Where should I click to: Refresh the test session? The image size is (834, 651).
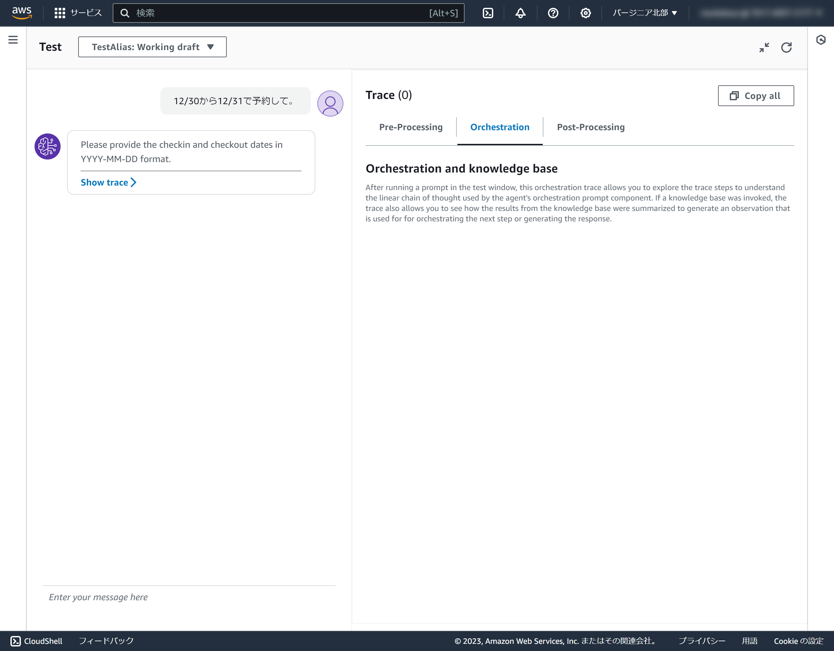(x=786, y=47)
